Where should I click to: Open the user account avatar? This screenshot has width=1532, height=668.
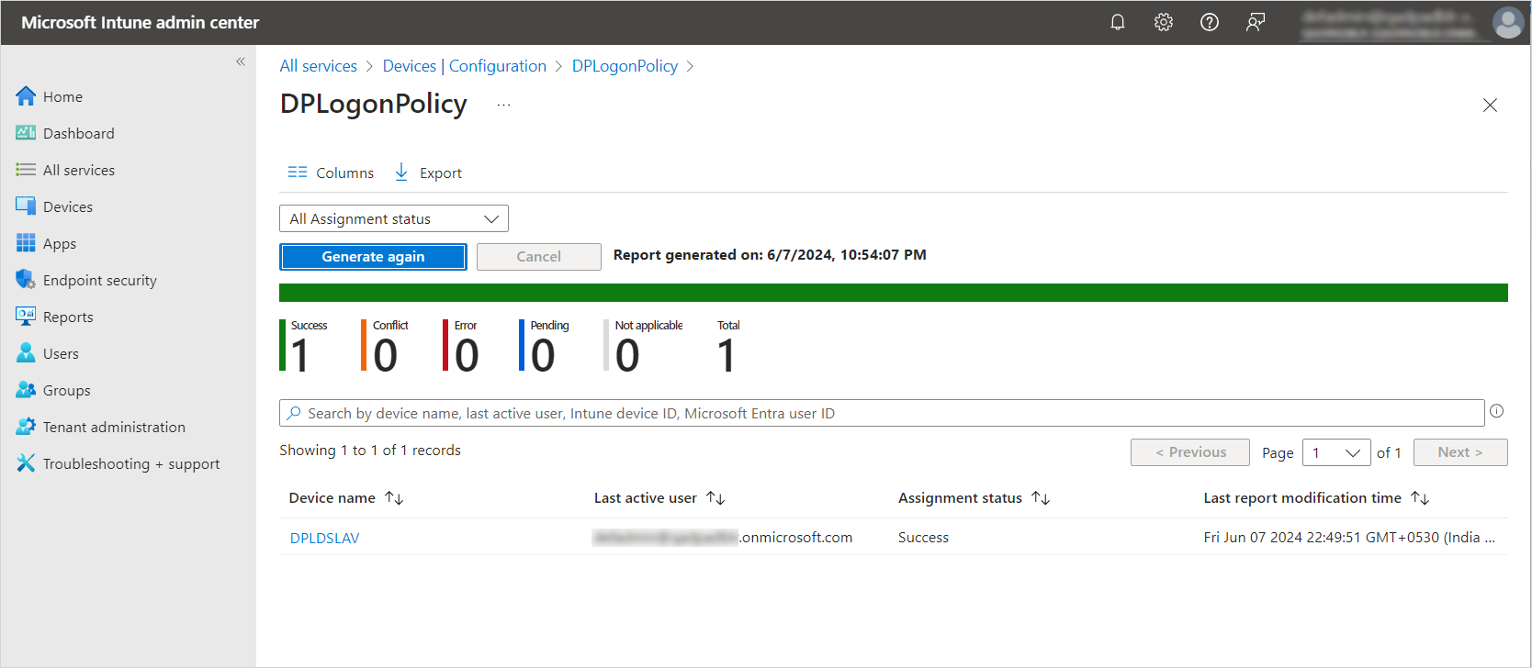[1507, 22]
